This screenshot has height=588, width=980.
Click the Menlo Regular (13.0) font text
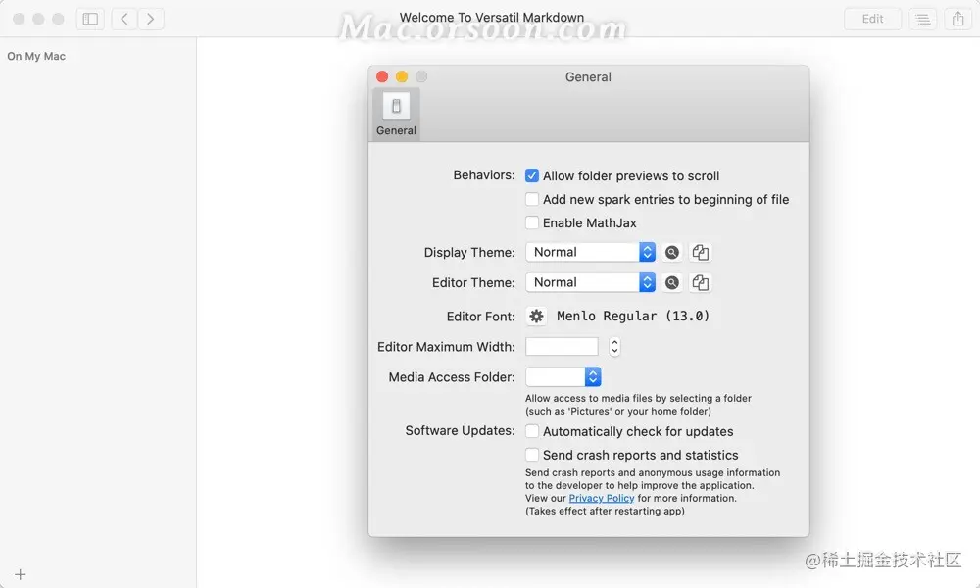click(633, 317)
